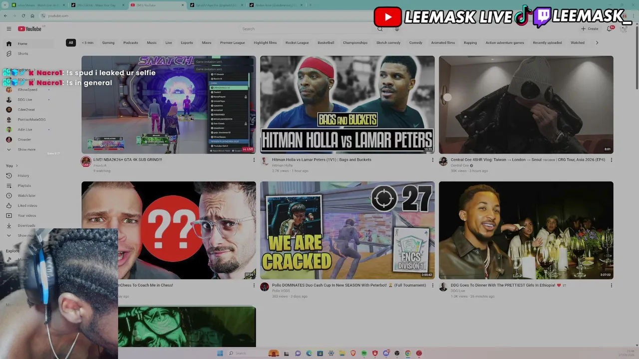
Task: Open more options for Hitman Holla video
Action: pyautogui.click(x=432, y=160)
